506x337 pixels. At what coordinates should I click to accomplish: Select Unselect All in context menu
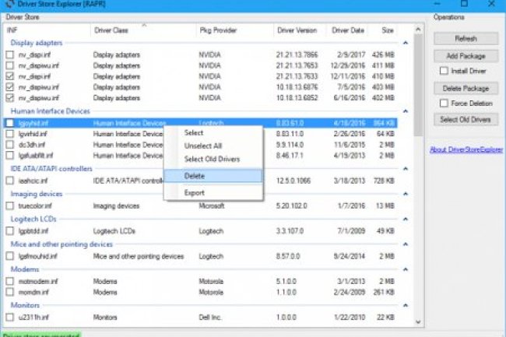click(x=203, y=146)
